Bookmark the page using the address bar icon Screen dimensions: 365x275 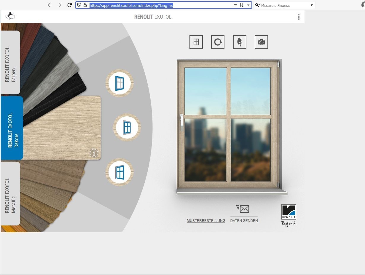tap(242, 5)
